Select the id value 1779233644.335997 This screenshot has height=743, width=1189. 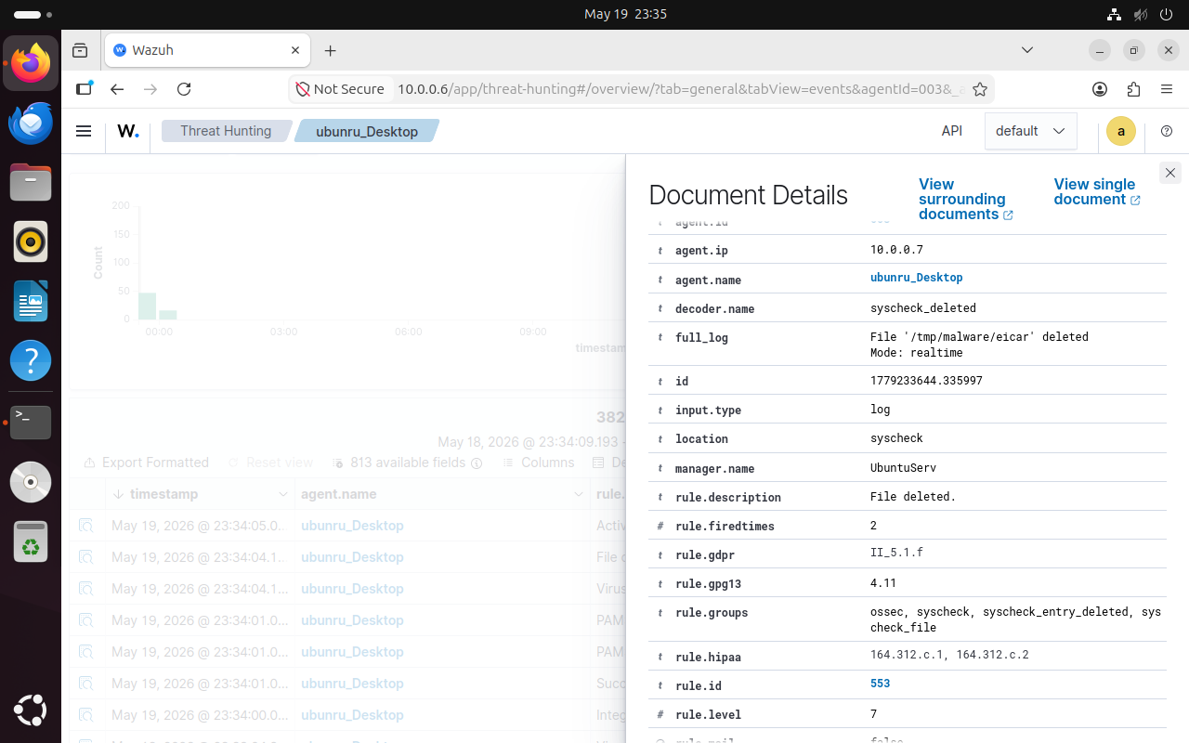926,381
